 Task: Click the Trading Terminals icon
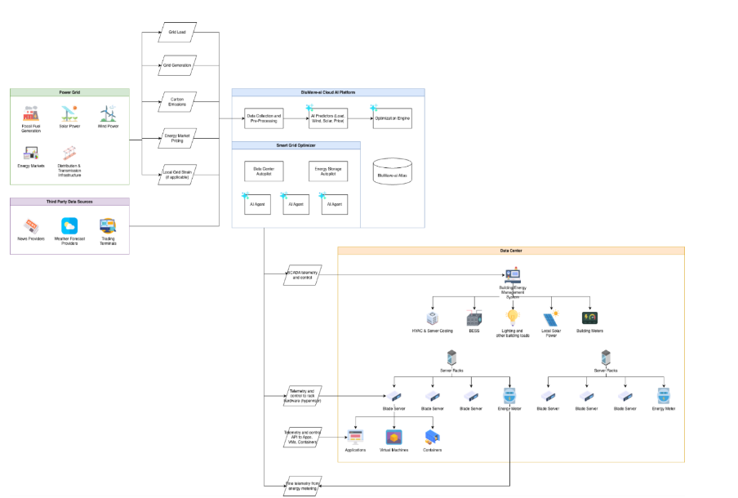tap(108, 225)
